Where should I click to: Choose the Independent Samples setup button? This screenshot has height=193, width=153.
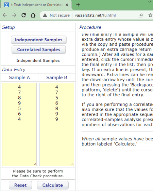(38, 40)
